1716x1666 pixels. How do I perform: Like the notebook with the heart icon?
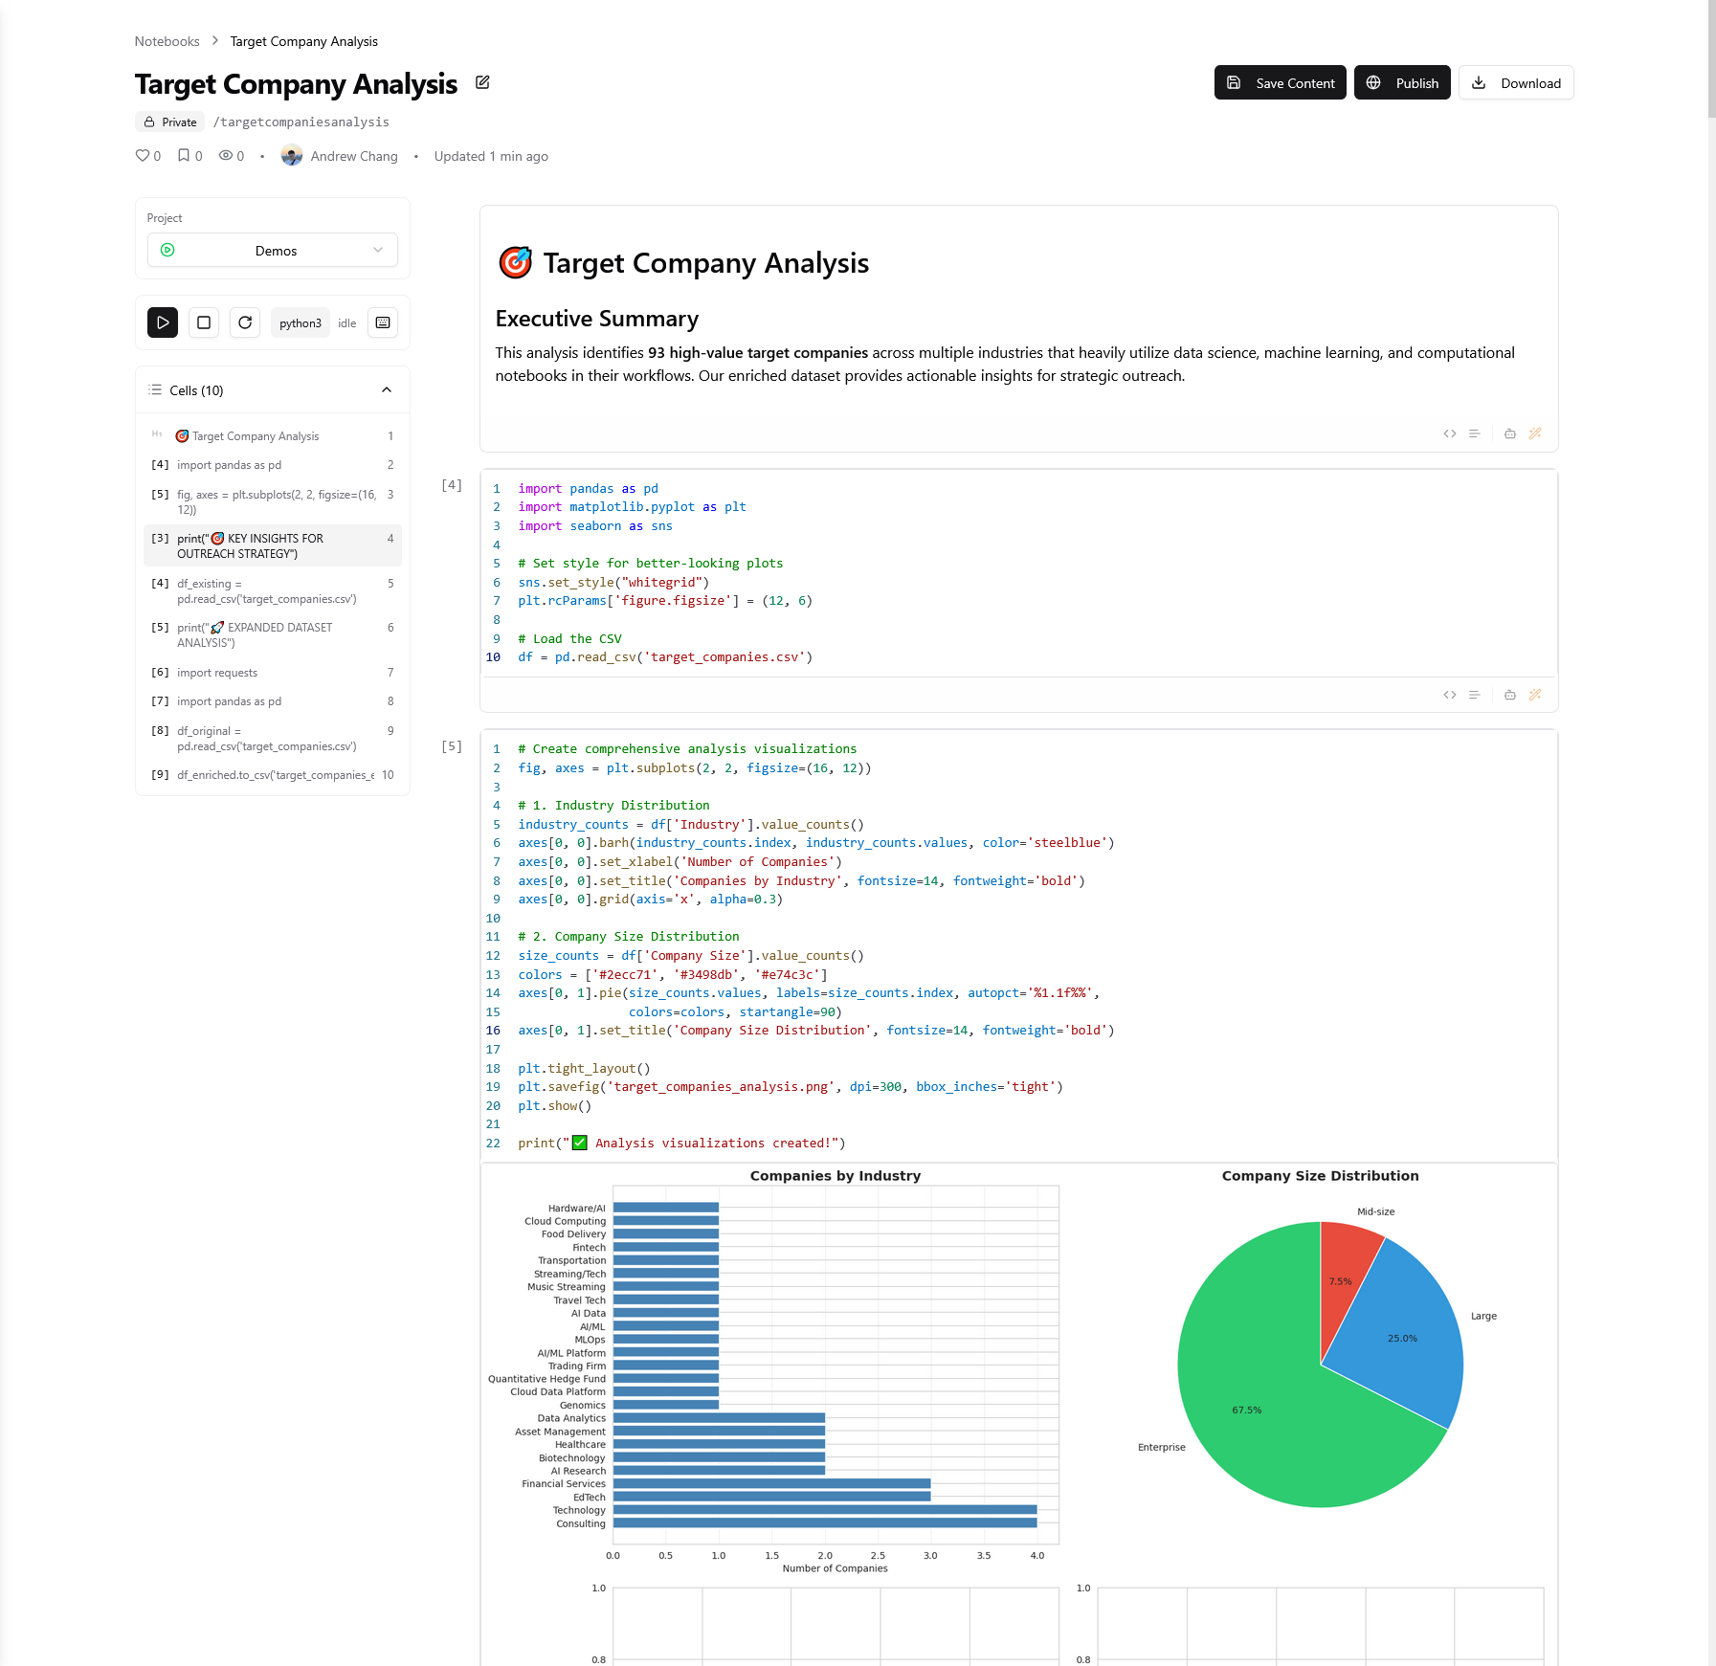[143, 156]
